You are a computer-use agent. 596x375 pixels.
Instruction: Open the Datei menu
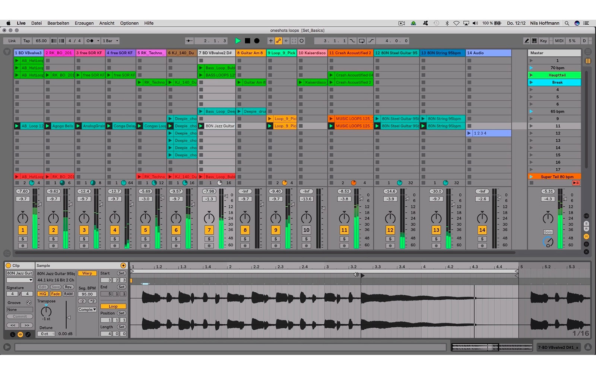coord(37,23)
